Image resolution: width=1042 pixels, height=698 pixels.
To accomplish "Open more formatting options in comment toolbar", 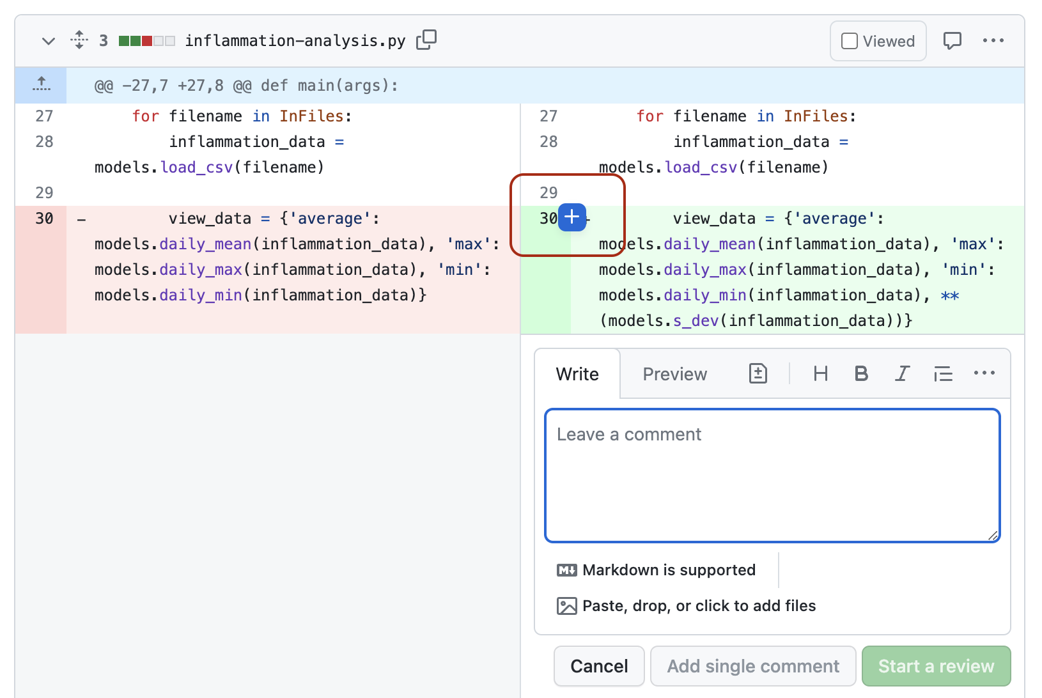I will coord(984,373).
